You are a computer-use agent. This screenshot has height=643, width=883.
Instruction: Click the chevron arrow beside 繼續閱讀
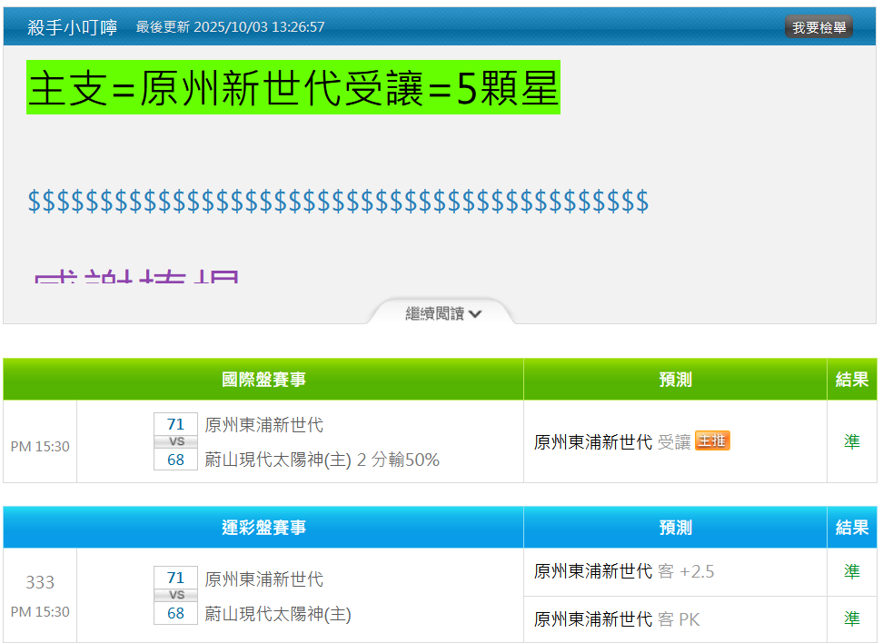click(476, 313)
